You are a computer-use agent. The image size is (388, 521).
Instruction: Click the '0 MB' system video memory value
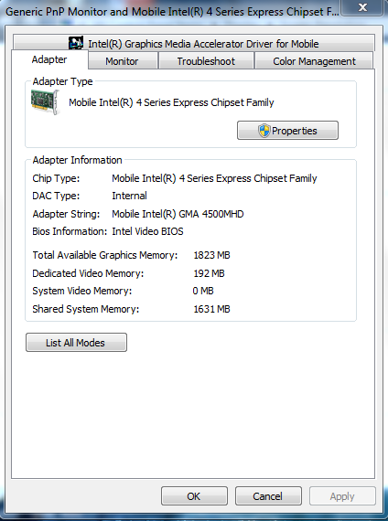(x=203, y=291)
